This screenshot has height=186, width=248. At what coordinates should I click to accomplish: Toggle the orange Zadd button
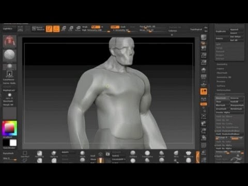[x=115, y=27]
